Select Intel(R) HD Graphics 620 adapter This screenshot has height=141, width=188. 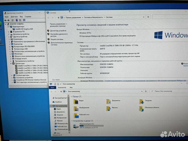pyautogui.click(x=24, y=29)
